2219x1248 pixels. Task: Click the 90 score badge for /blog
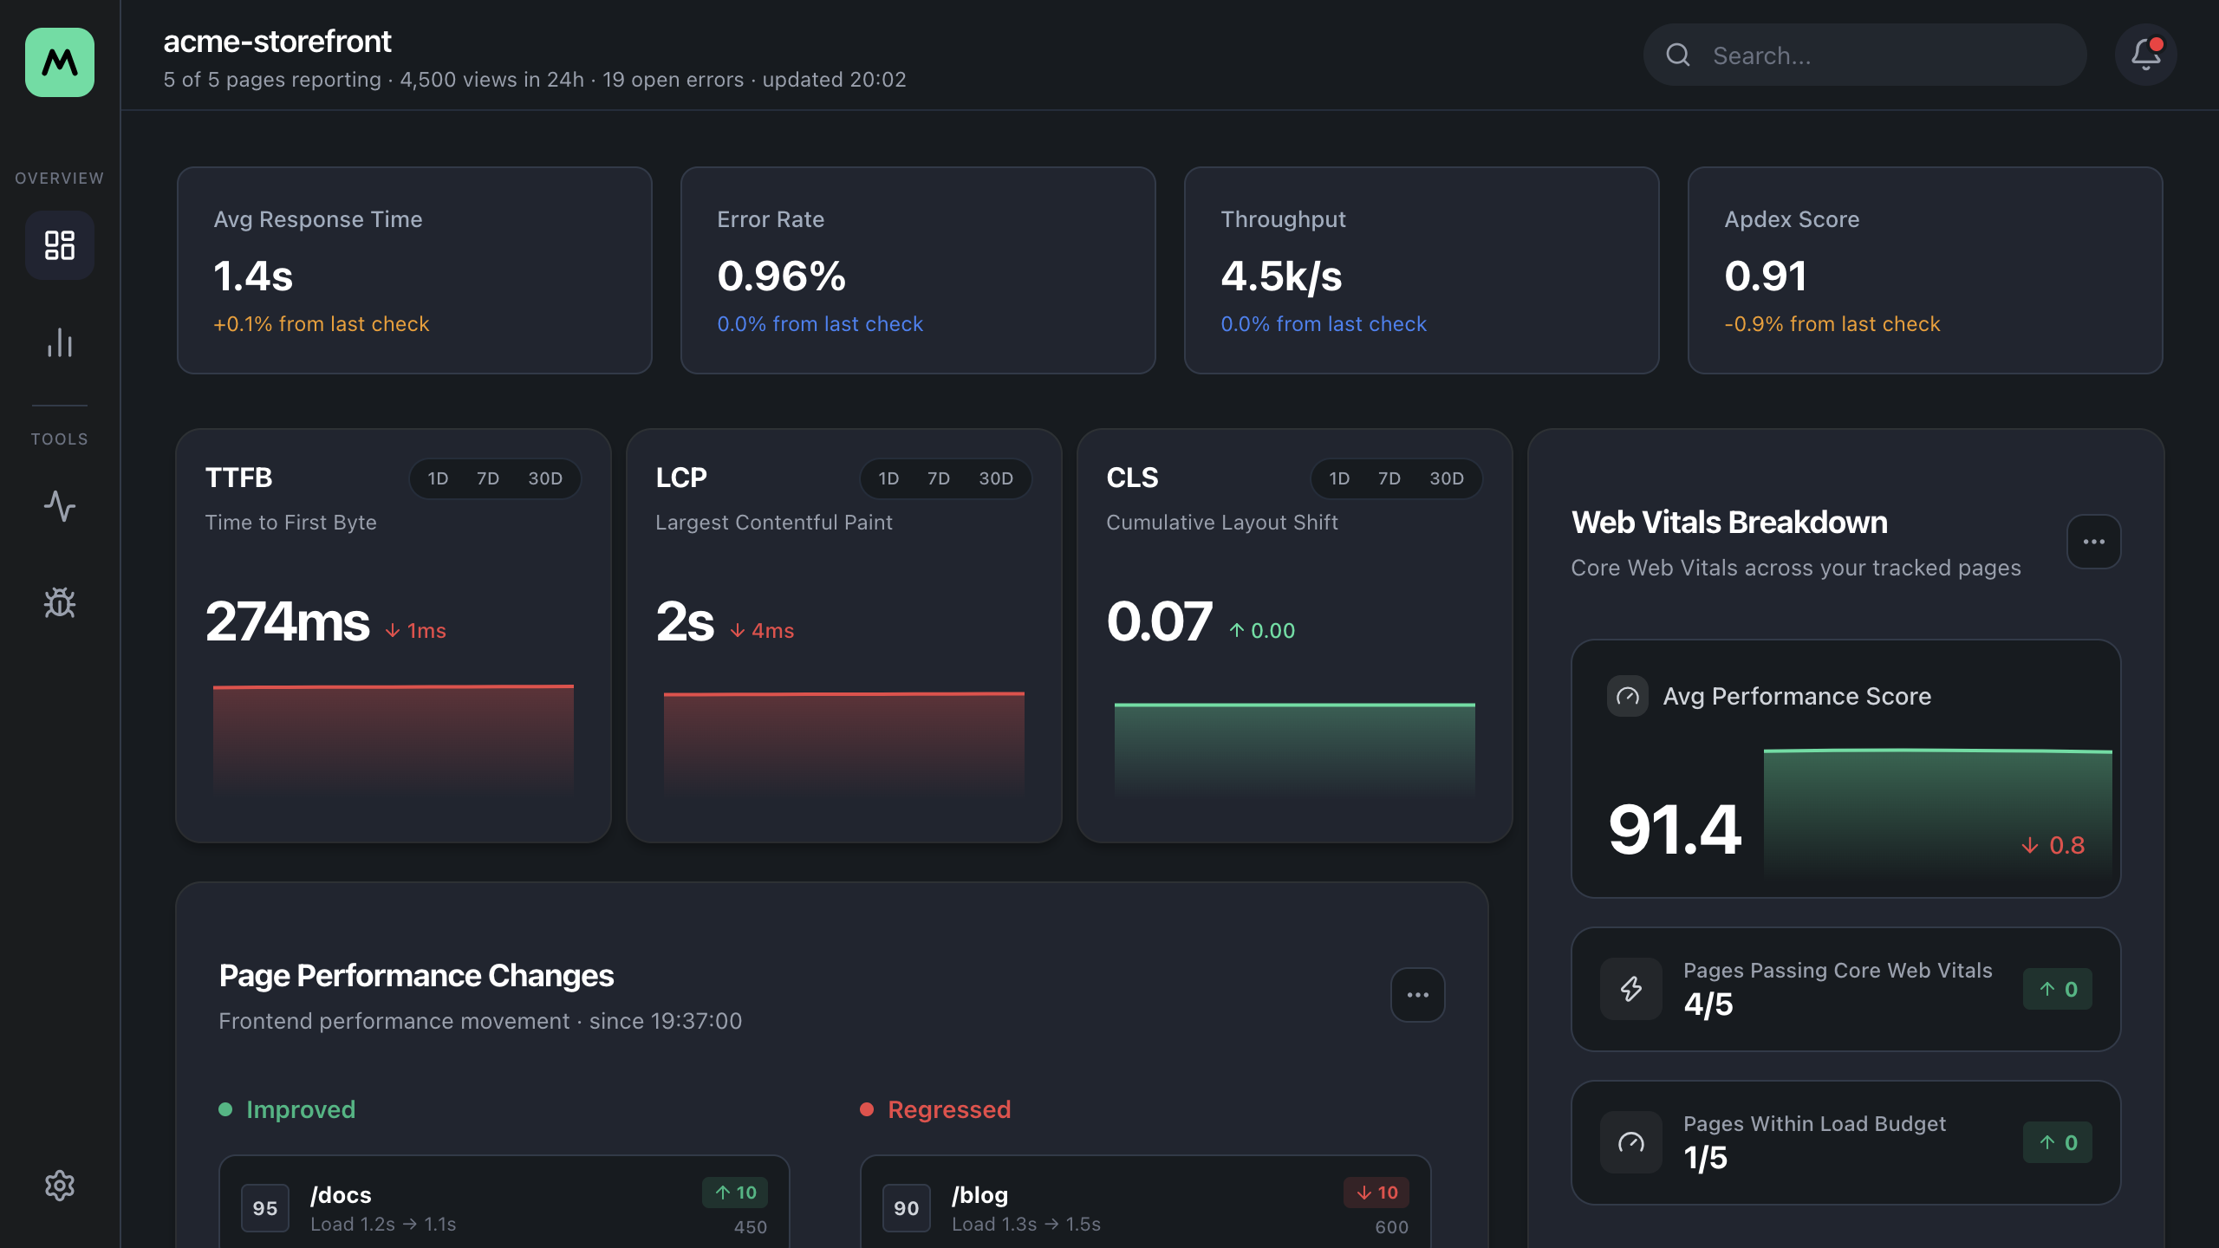[907, 1208]
